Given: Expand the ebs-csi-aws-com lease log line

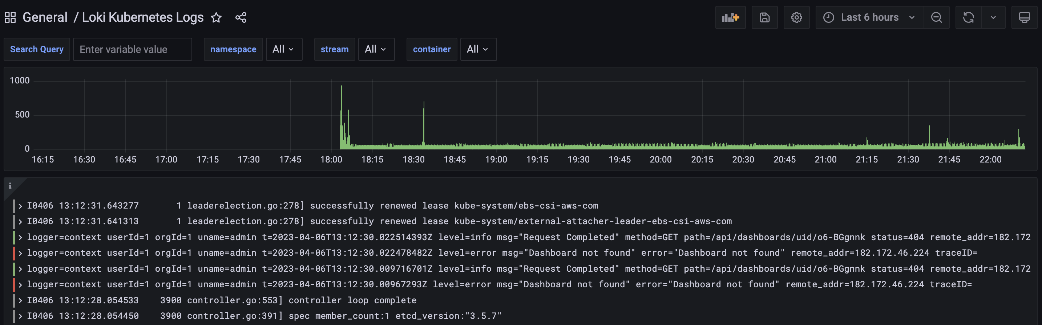Looking at the screenshot, I should click(20, 206).
